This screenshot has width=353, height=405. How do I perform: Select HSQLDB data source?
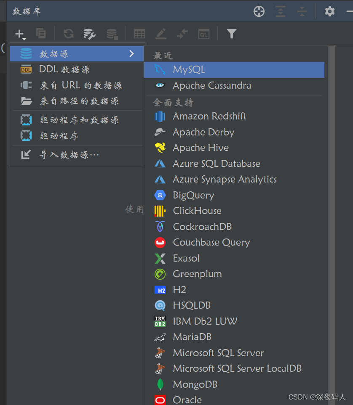pyautogui.click(x=234, y=305)
